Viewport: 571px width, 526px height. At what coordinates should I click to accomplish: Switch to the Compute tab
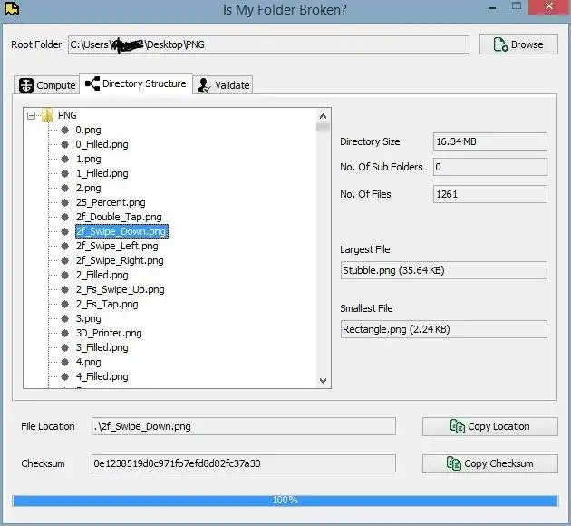(46, 85)
